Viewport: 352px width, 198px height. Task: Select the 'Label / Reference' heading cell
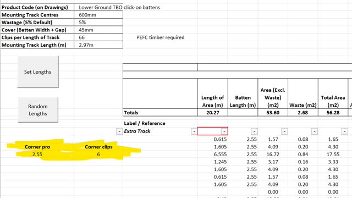pos(160,123)
